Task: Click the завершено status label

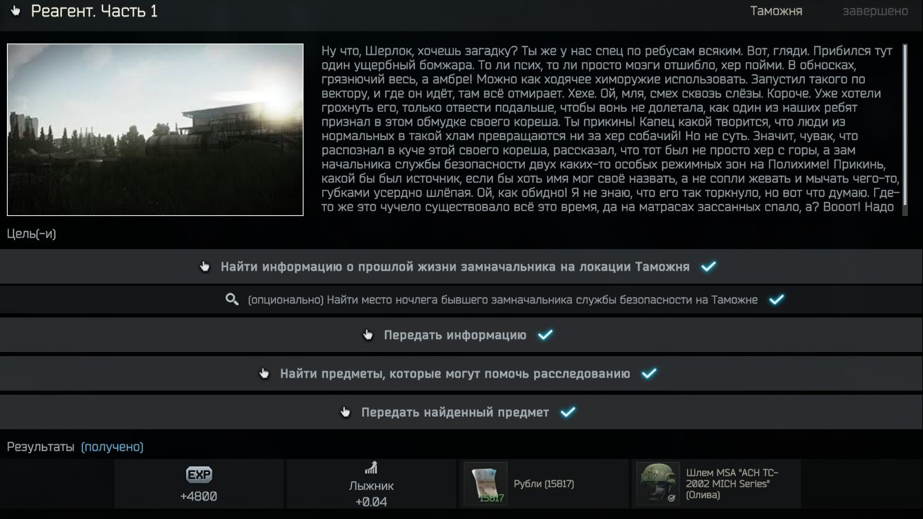Action: 875,12
